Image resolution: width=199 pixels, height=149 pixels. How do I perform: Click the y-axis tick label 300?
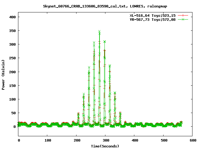point(12,44)
